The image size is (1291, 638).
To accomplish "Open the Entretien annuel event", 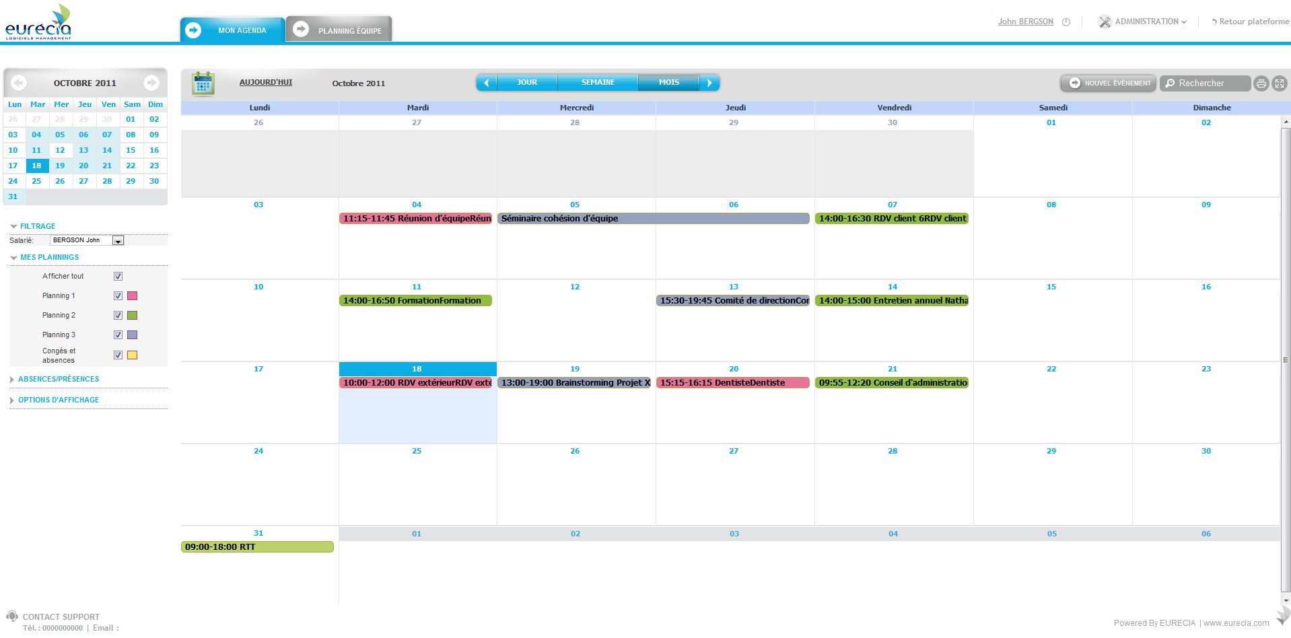I will tap(892, 301).
